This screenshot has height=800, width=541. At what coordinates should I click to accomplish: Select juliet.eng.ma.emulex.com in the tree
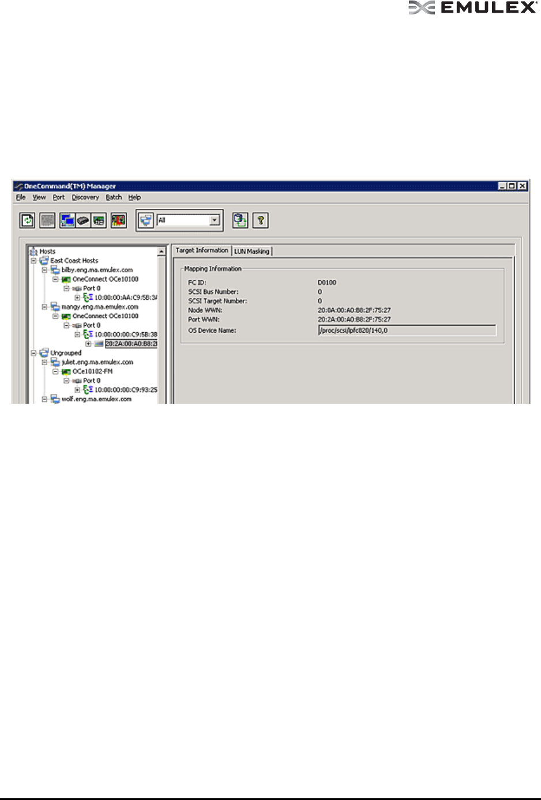(x=97, y=362)
